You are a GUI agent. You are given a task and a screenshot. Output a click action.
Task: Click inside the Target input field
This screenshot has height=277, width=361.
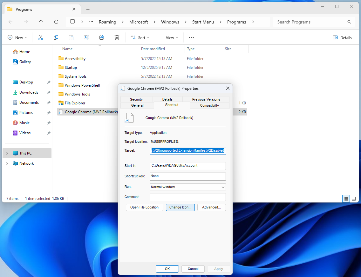187,150
